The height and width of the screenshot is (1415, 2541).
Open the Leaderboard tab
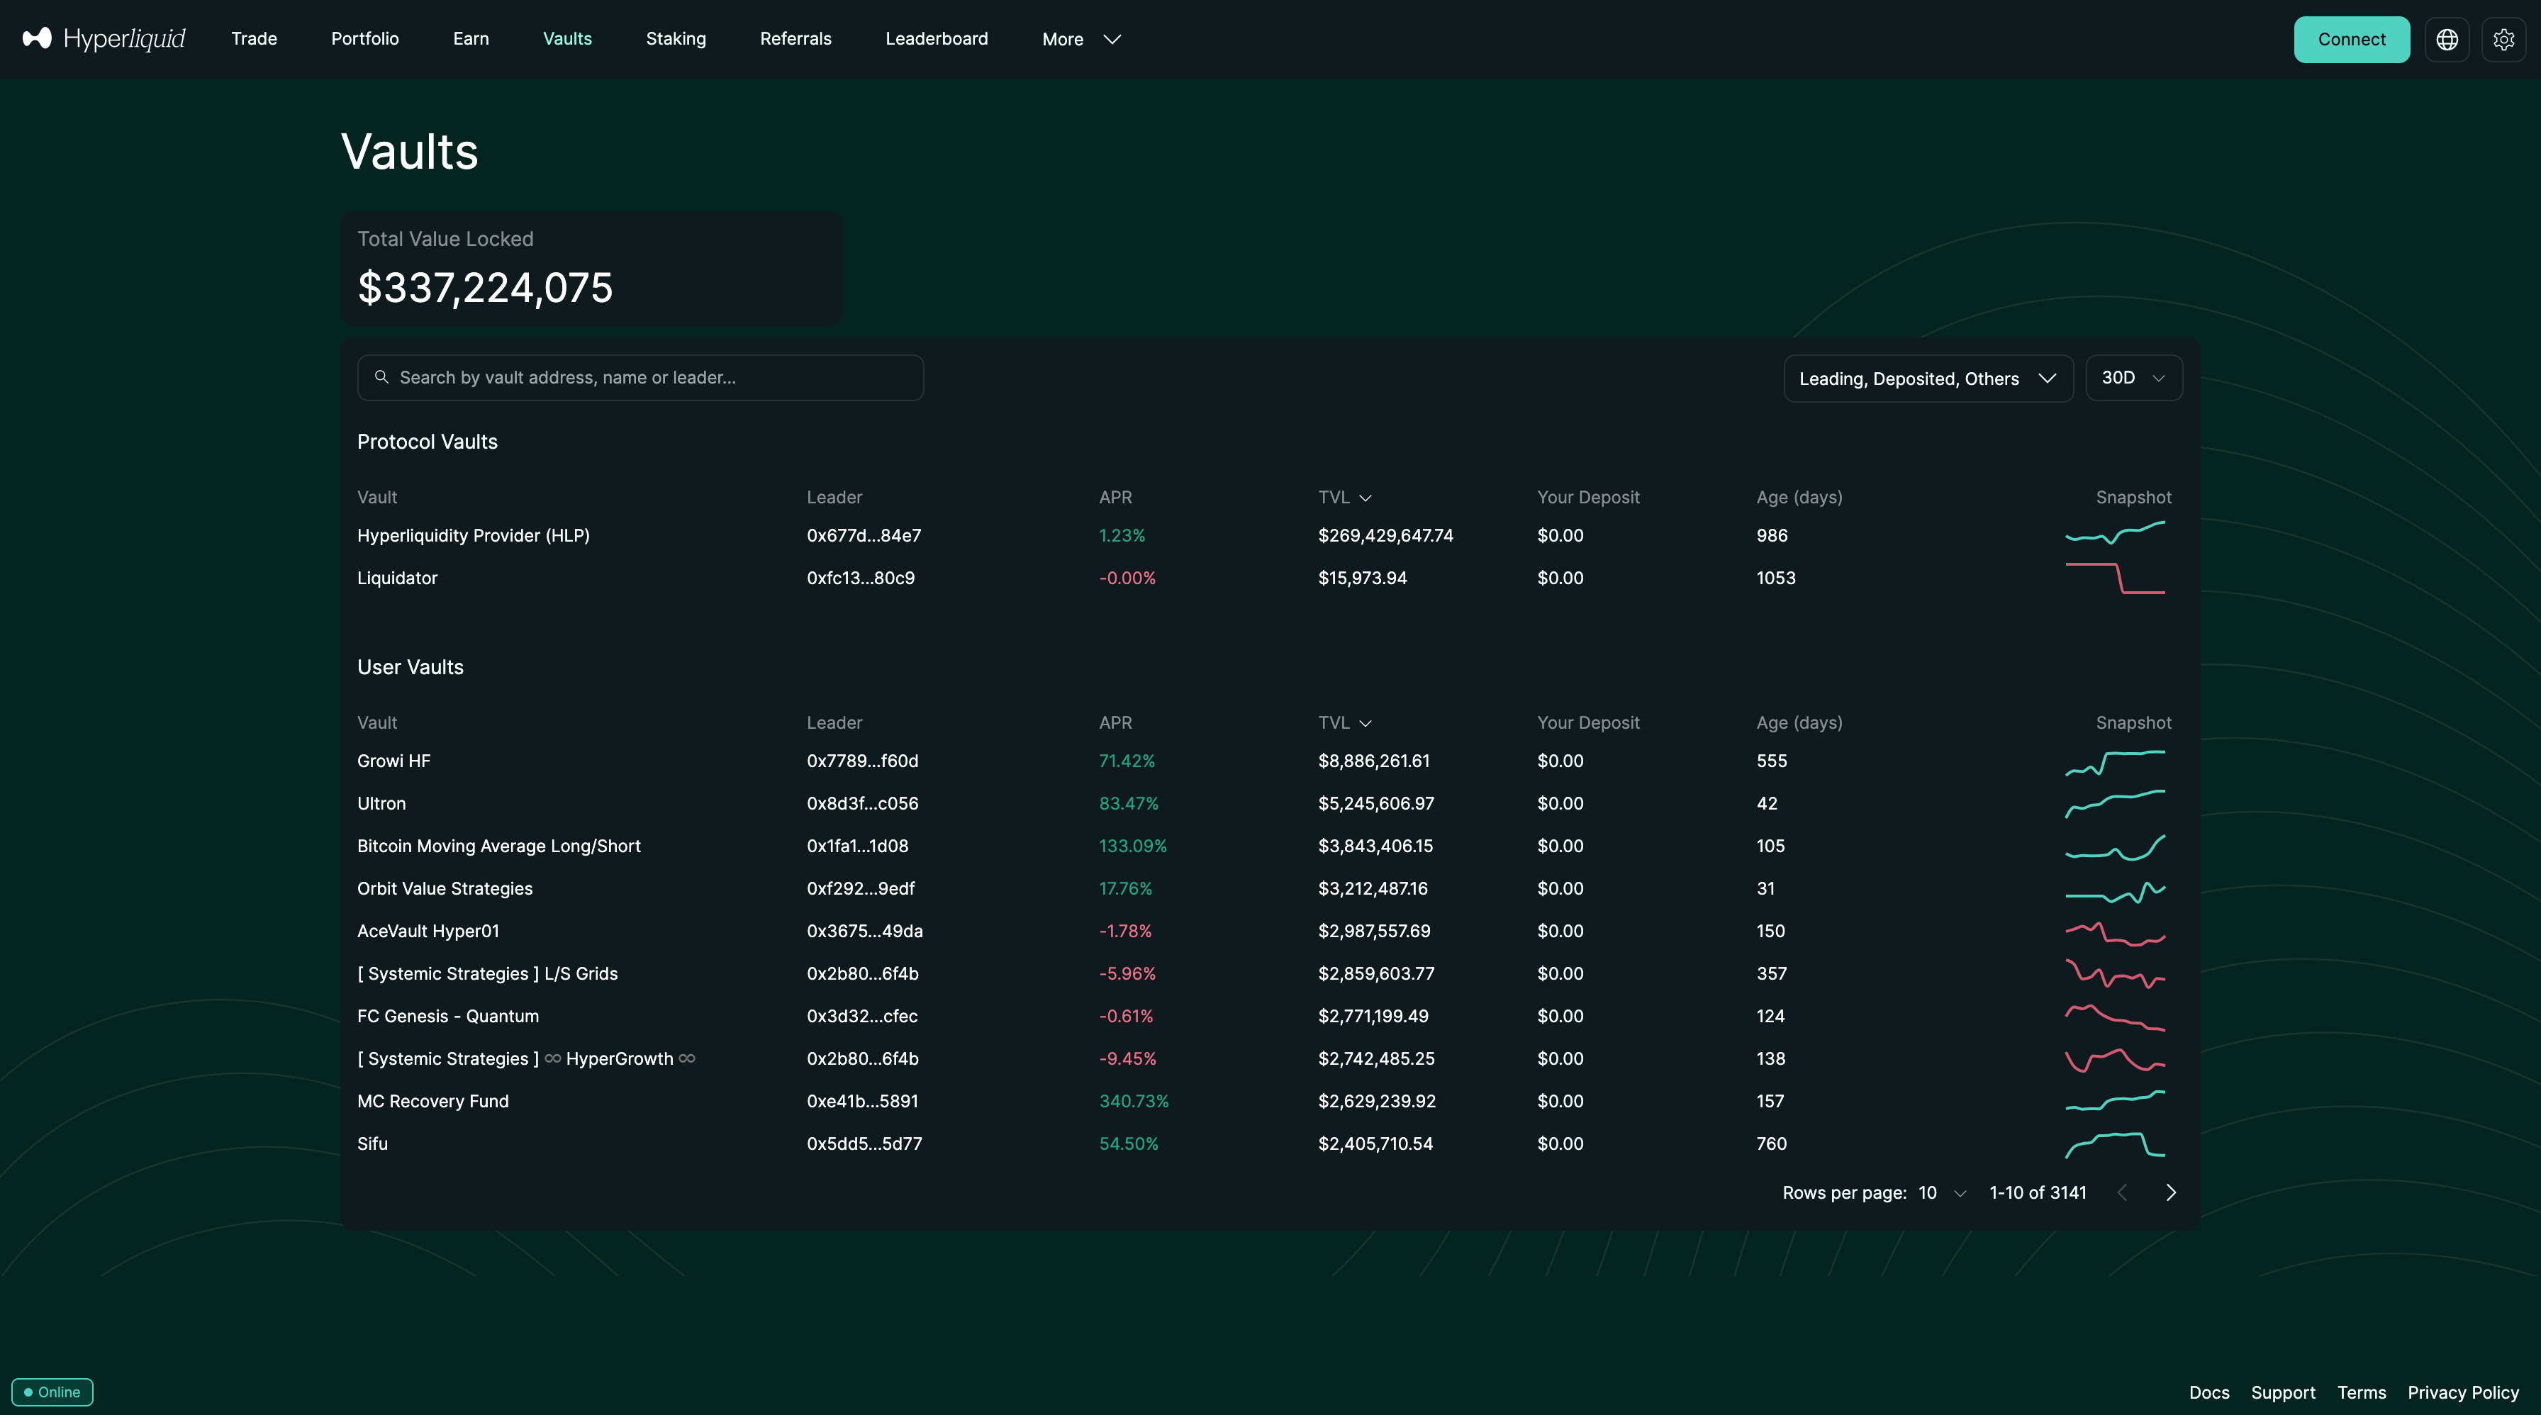(x=936, y=38)
